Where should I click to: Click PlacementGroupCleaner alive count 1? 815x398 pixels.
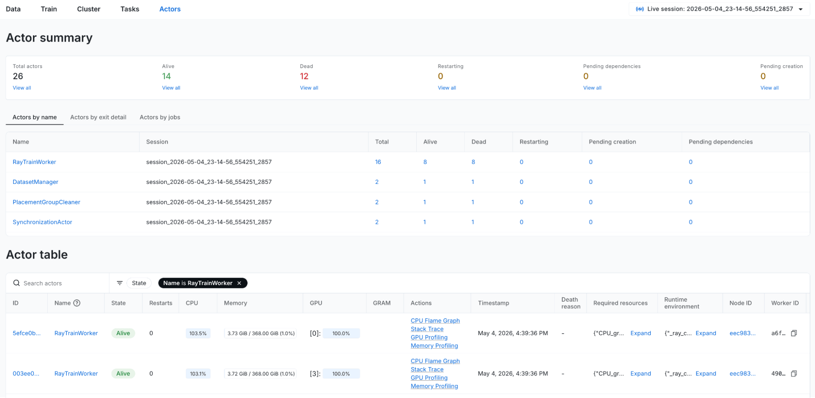[x=424, y=202]
